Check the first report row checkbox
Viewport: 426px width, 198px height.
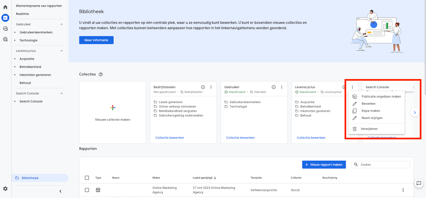(87, 190)
